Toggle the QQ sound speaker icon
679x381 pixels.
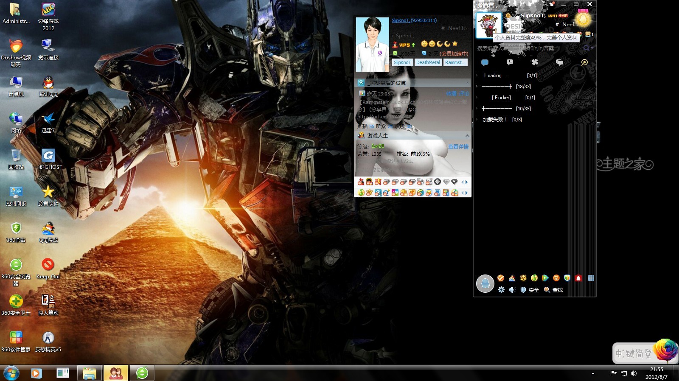click(x=512, y=290)
